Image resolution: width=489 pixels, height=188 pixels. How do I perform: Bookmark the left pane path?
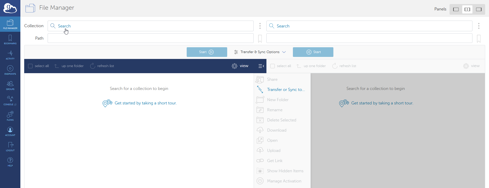(x=260, y=39)
